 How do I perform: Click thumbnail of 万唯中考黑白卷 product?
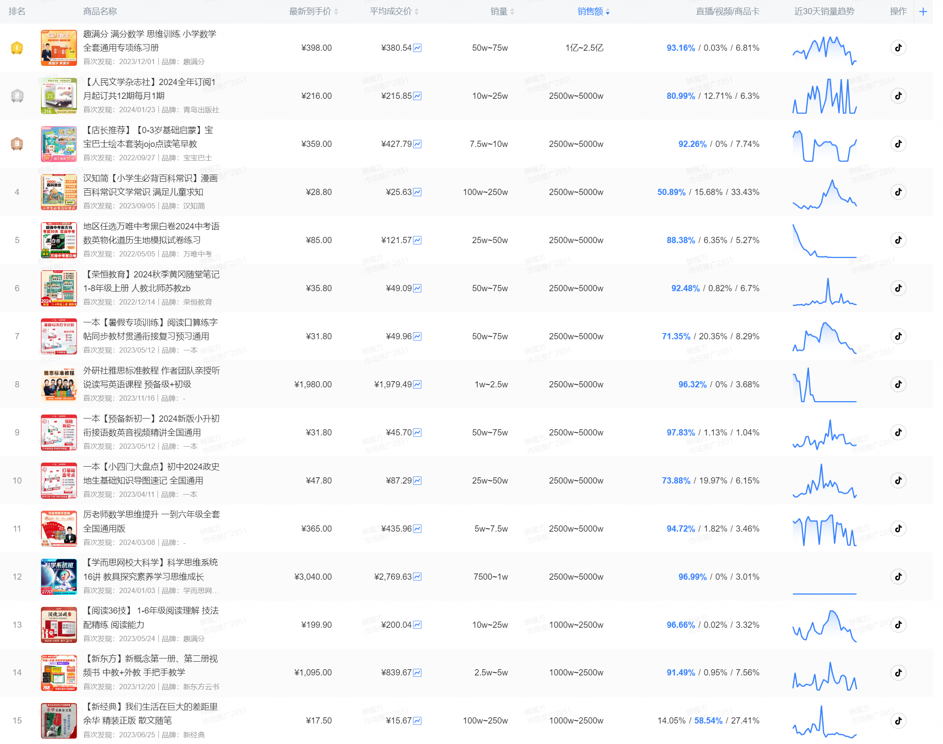click(59, 240)
